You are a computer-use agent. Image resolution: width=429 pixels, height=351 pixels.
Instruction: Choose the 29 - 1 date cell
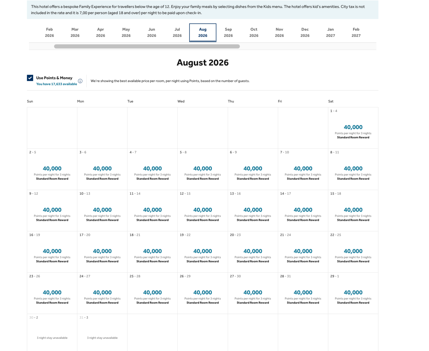pos(353,293)
